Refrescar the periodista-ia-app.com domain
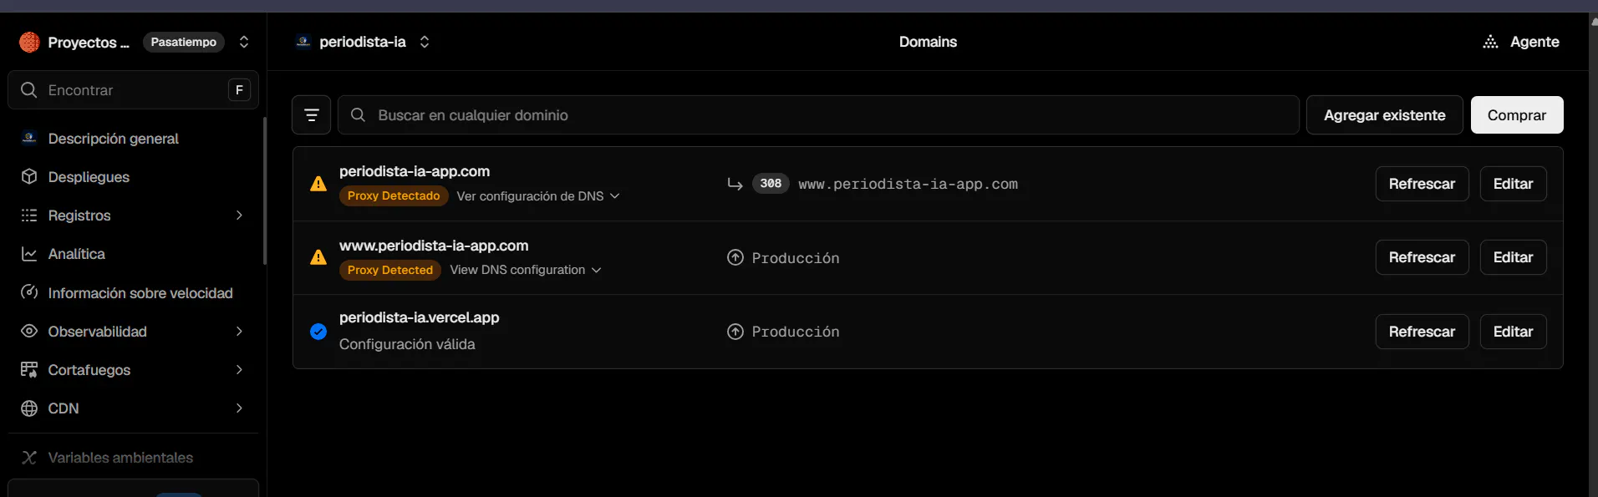1598x497 pixels. click(1422, 184)
